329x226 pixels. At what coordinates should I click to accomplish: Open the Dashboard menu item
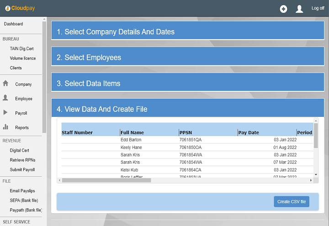coord(14,24)
